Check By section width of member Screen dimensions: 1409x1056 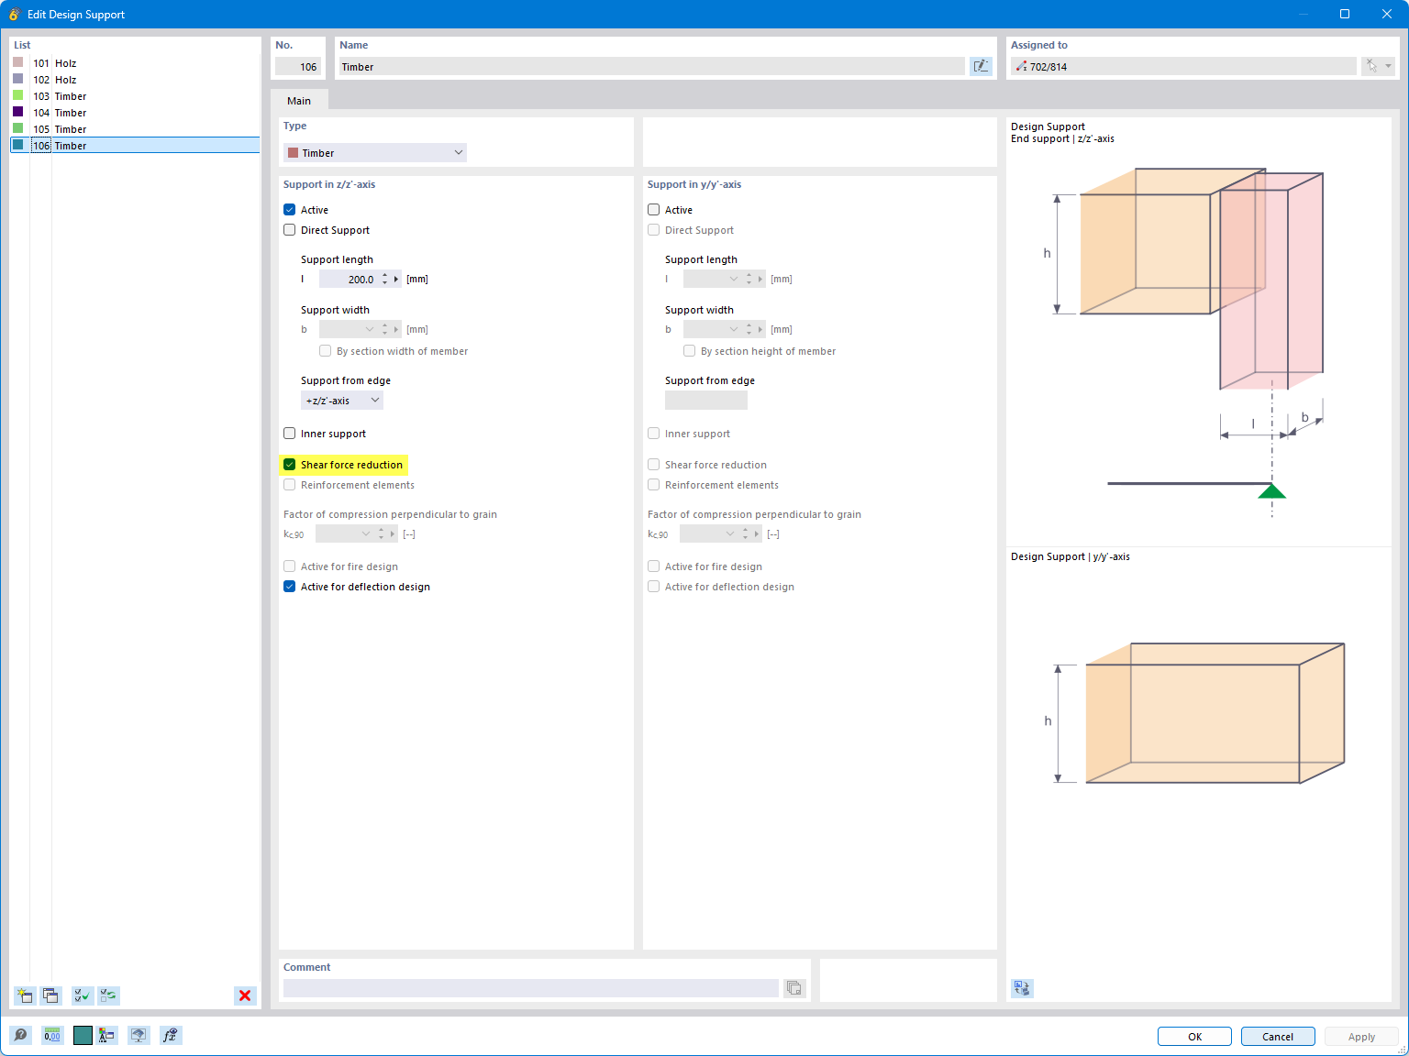[x=326, y=351]
